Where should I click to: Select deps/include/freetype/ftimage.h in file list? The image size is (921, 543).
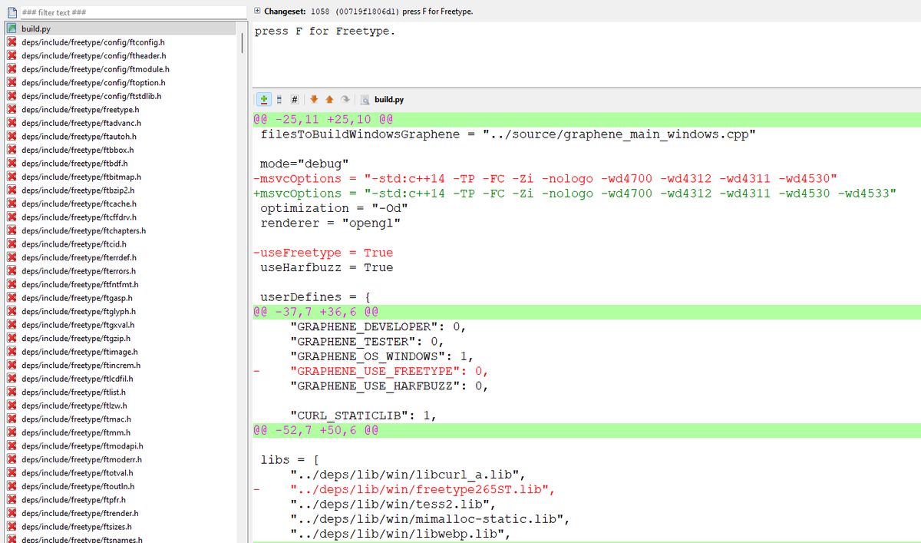point(80,352)
